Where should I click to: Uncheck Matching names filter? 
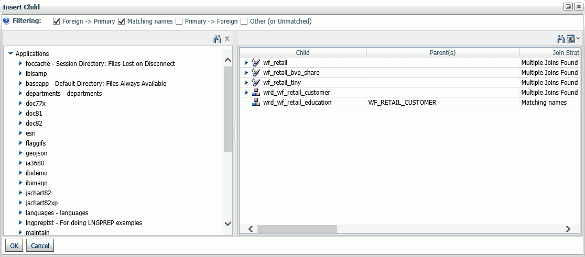(121, 21)
